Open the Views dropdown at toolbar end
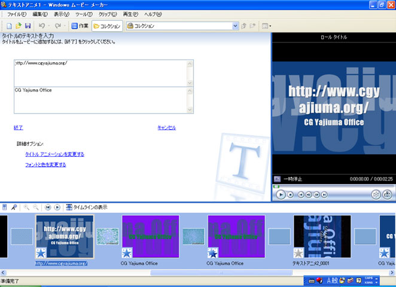The image size is (396, 287). point(266,26)
